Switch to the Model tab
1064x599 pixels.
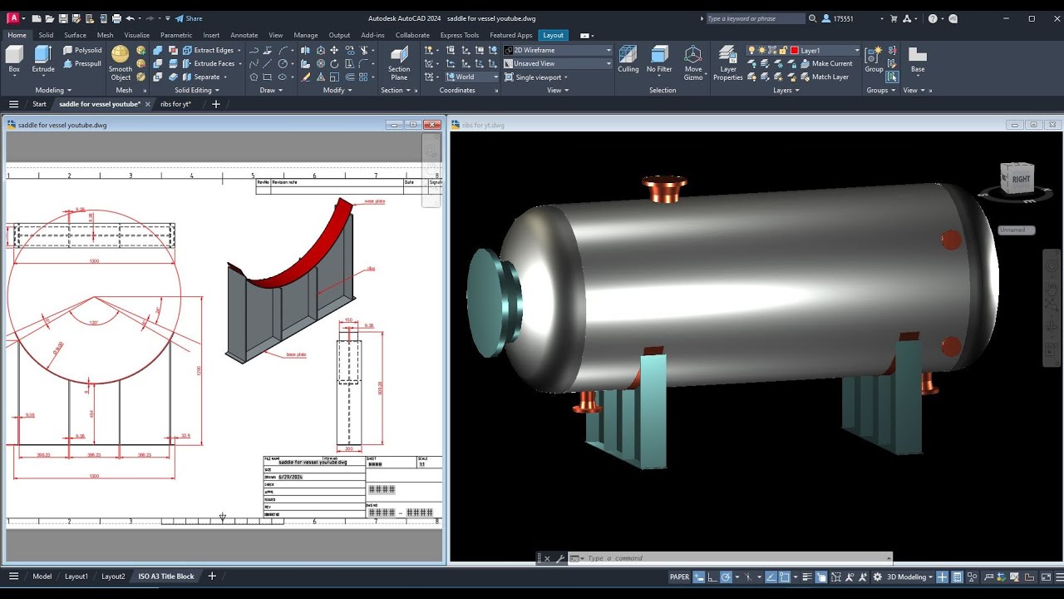click(x=42, y=577)
